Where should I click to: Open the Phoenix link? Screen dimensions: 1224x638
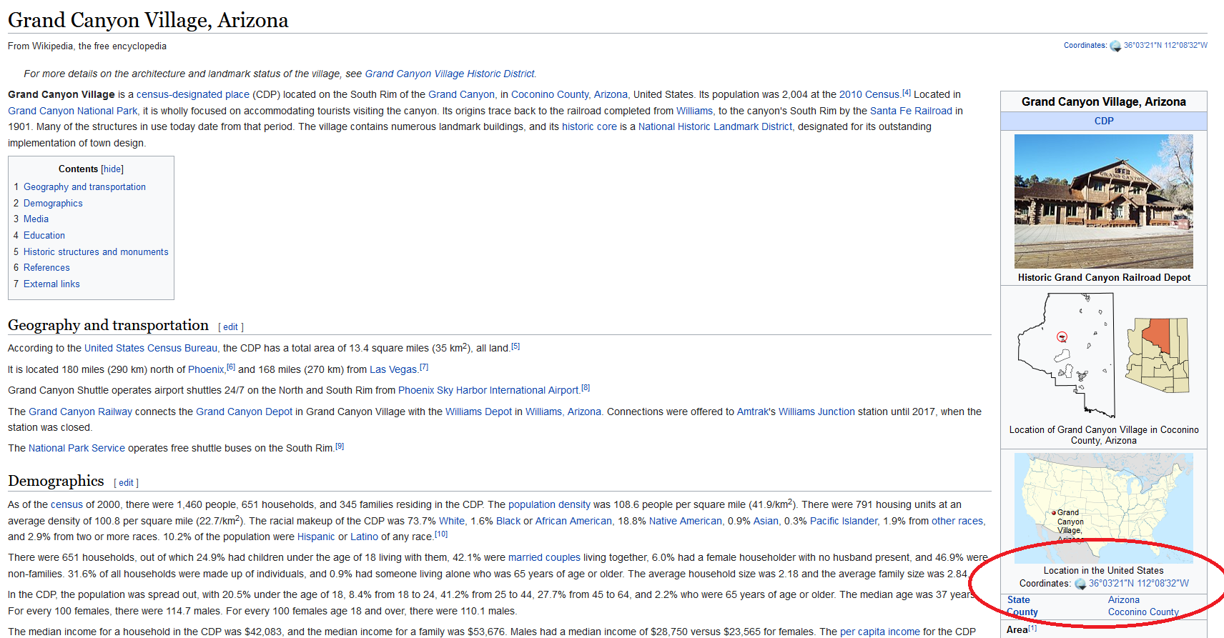tap(206, 369)
